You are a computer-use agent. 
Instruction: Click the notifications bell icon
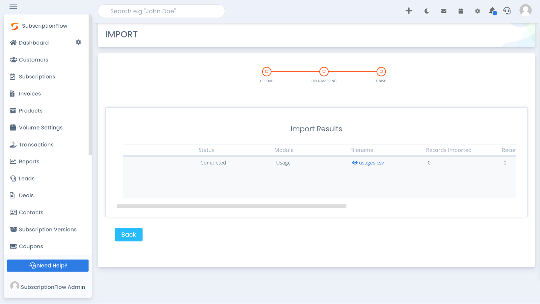click(492, 11)
